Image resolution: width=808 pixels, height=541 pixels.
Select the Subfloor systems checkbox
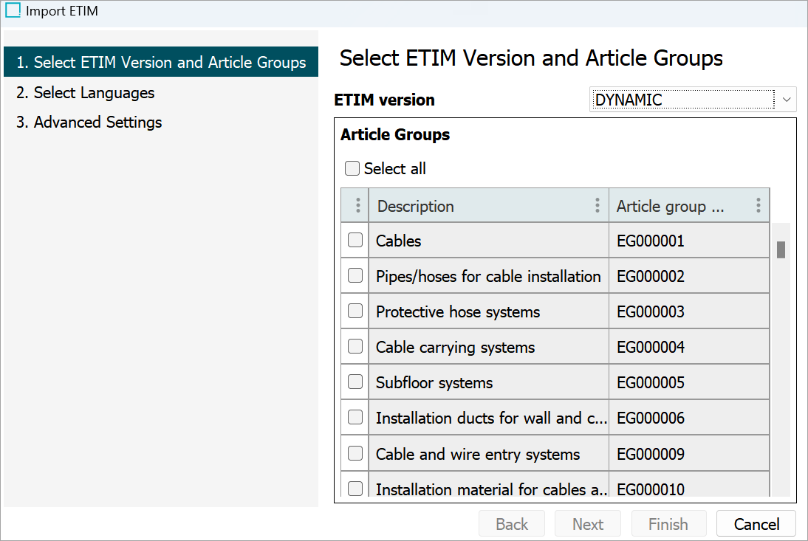pyautogui.click(x=355, y=382)
